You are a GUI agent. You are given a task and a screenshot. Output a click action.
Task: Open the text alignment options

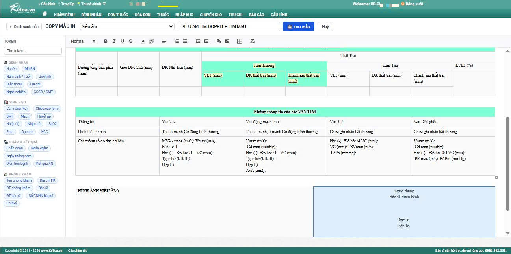point(164,41)
